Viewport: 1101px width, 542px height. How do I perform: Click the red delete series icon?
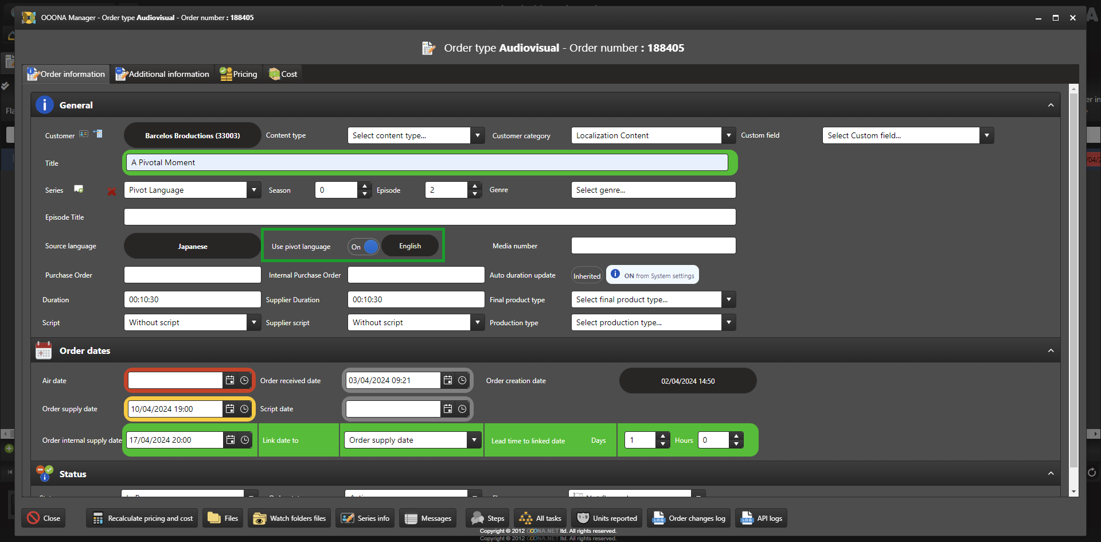tap(112, 192)
